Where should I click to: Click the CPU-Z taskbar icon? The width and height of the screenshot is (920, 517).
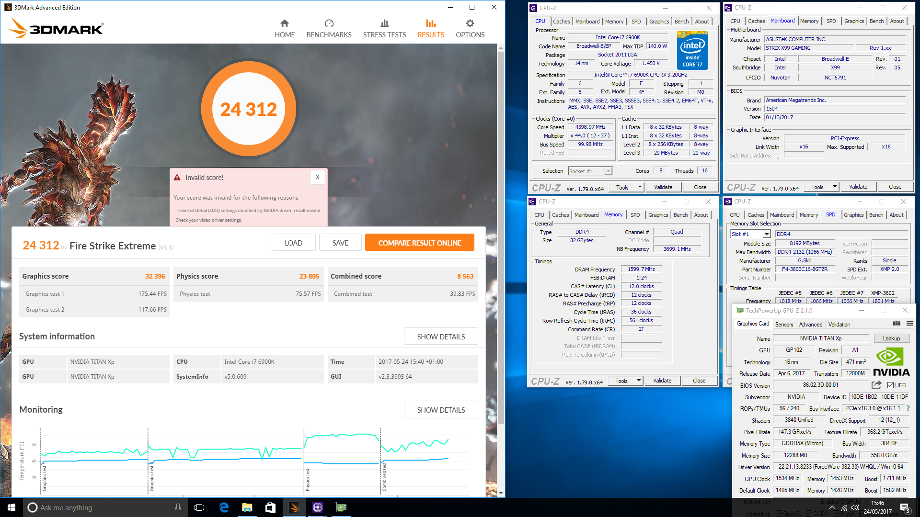click(317, 507)
